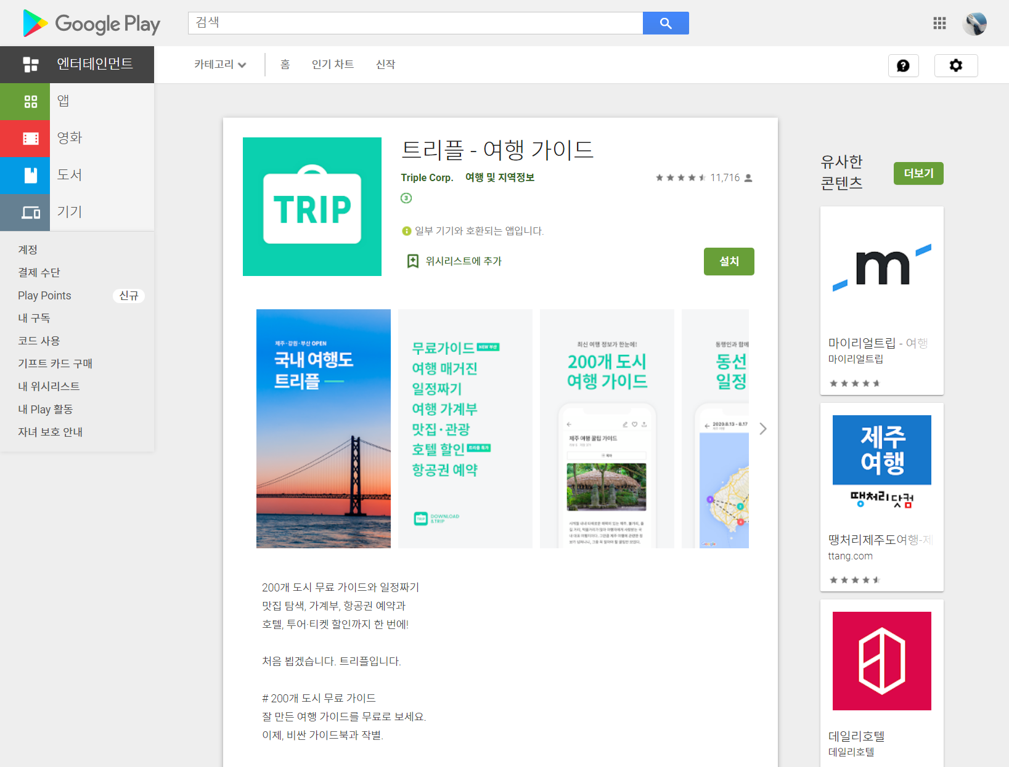
Task: Click the 더보기 button for similar content
Action: [918, 173]
